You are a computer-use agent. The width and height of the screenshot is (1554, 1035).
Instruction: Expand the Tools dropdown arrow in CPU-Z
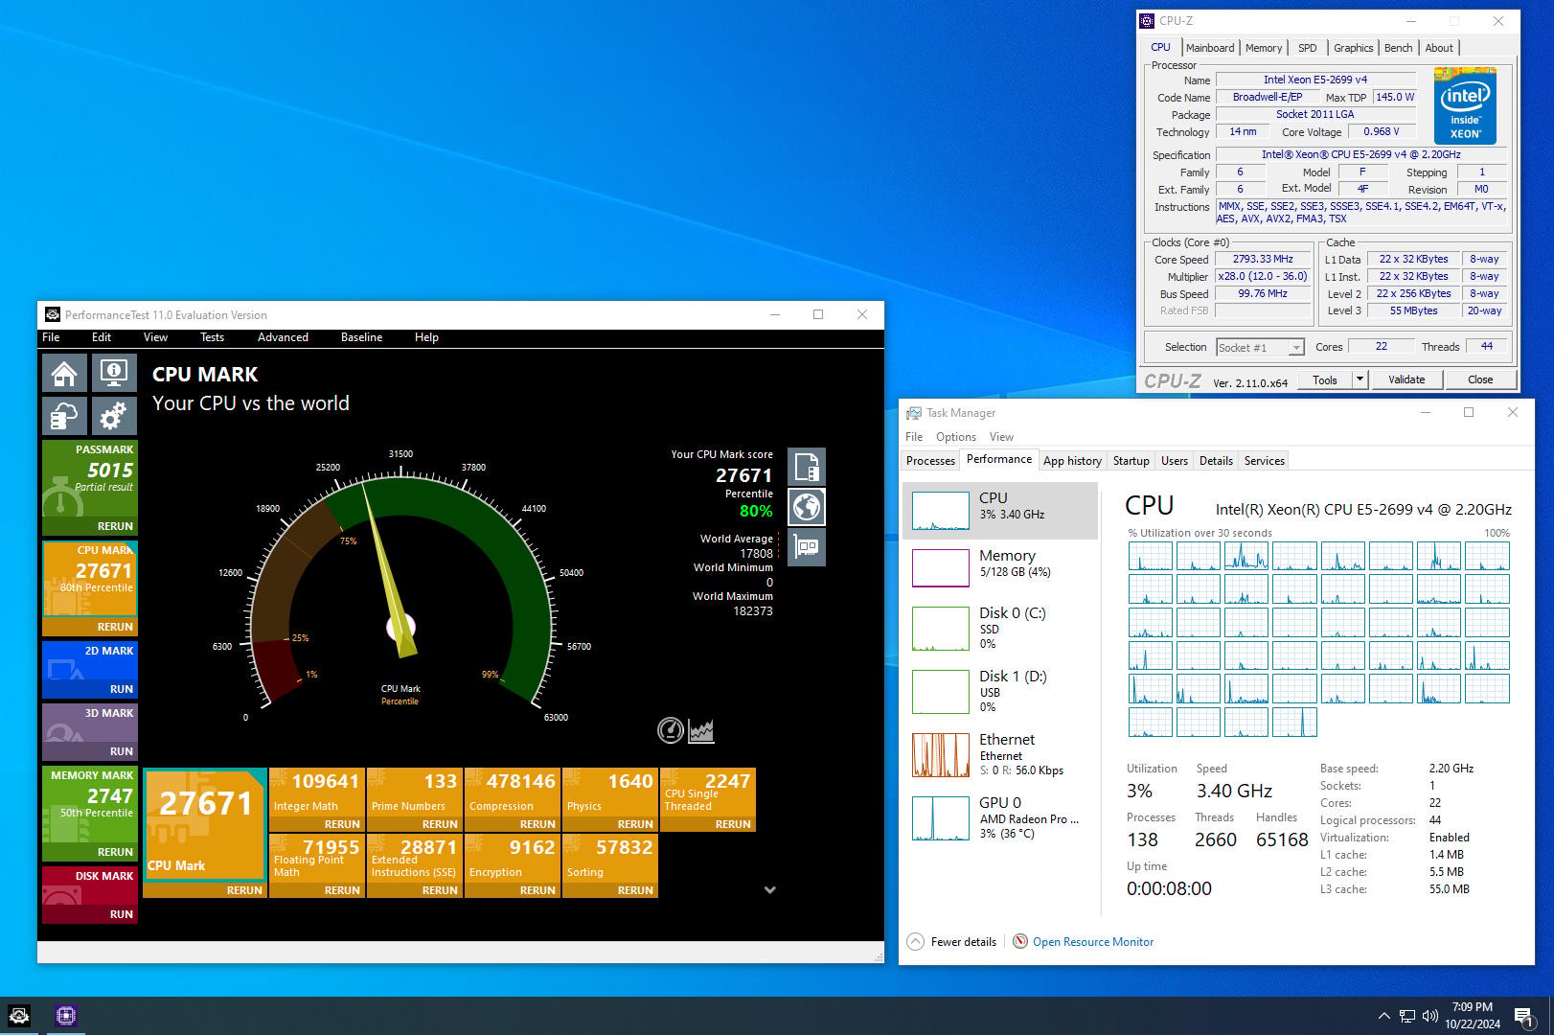(x=1359, y=379)
